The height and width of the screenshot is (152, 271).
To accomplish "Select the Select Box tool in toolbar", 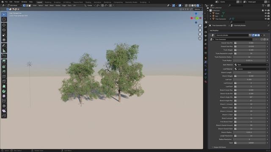I will click(4, 14).
